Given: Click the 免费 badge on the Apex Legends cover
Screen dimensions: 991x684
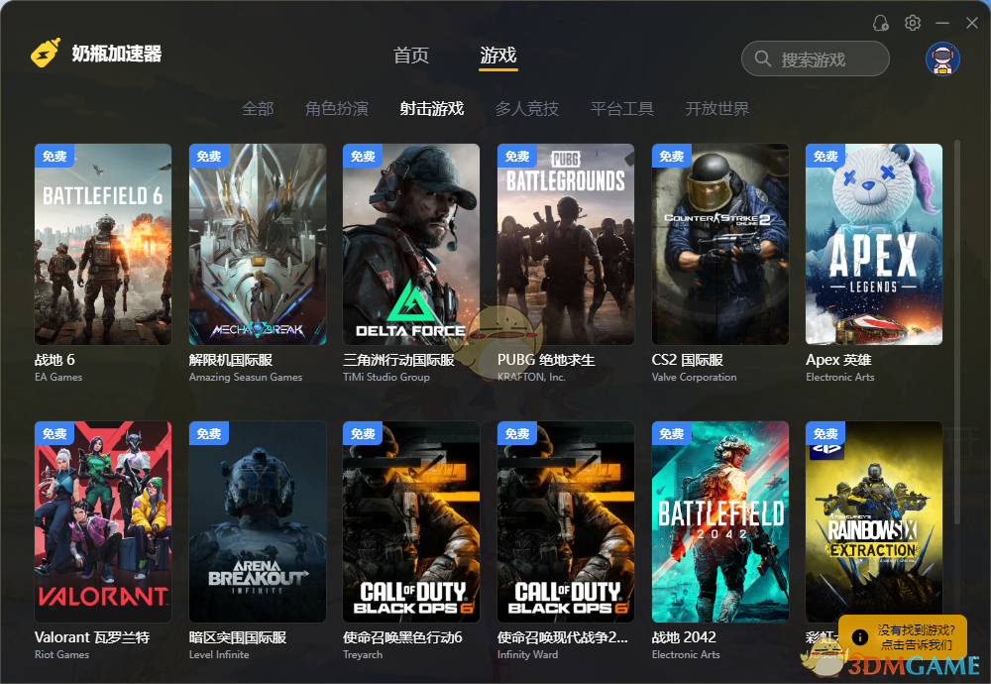Looking at the screenshot, I should coord(826,156).
